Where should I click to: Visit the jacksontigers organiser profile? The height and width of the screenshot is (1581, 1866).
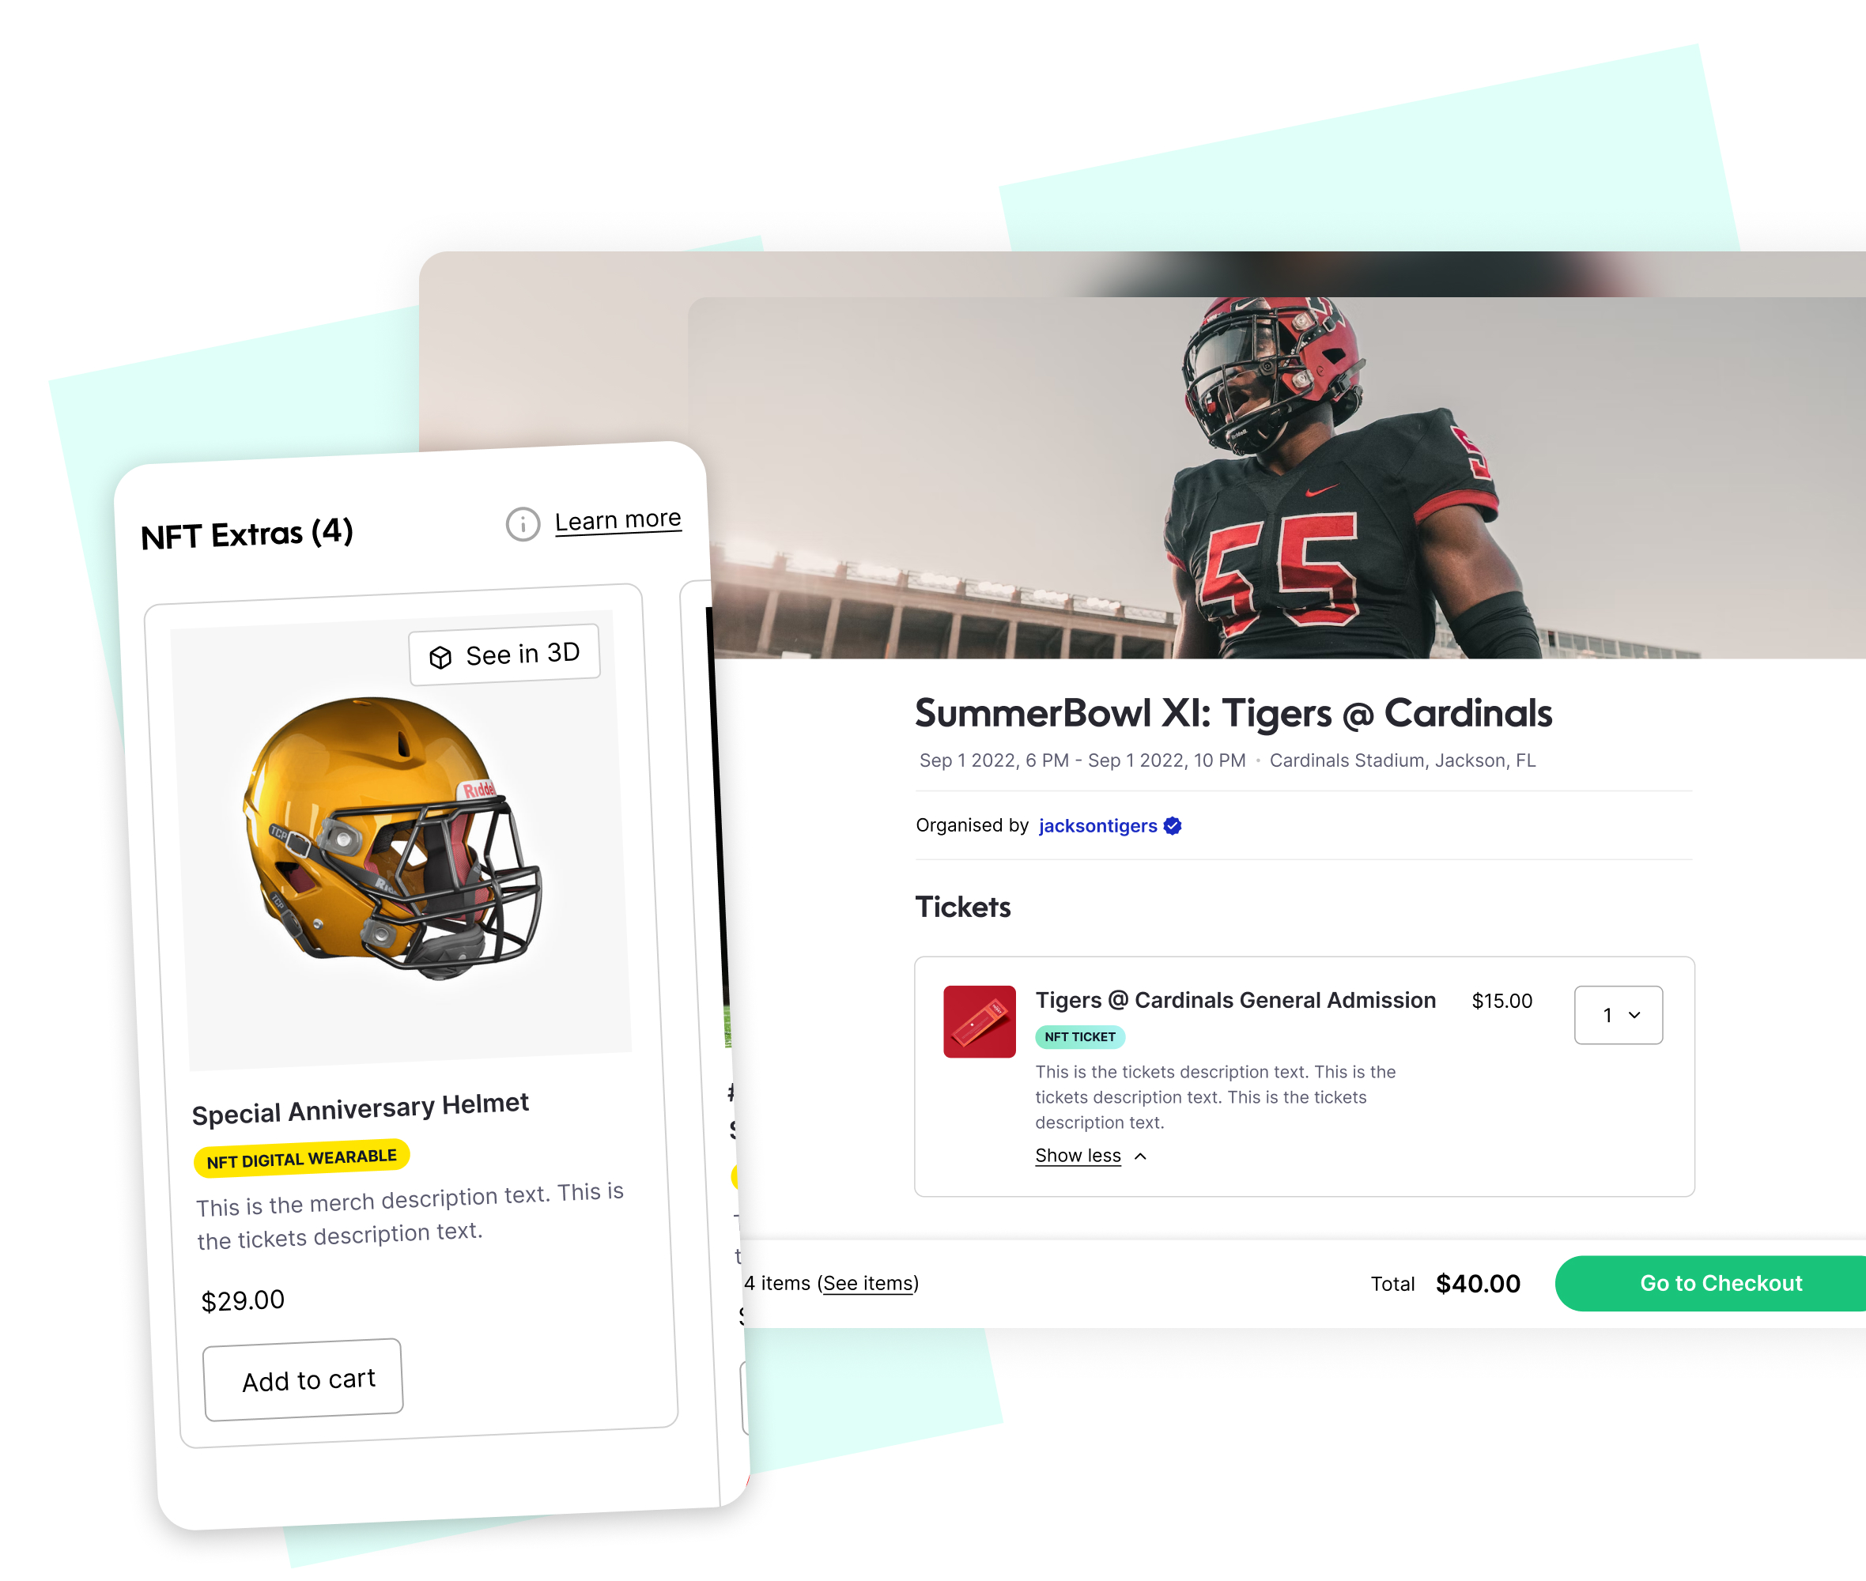1097,825
